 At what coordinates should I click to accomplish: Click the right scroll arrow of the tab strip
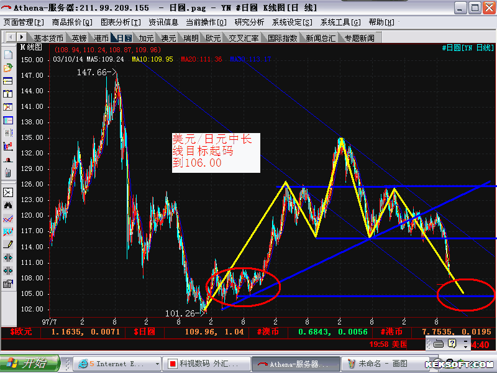tap(21, 37)
